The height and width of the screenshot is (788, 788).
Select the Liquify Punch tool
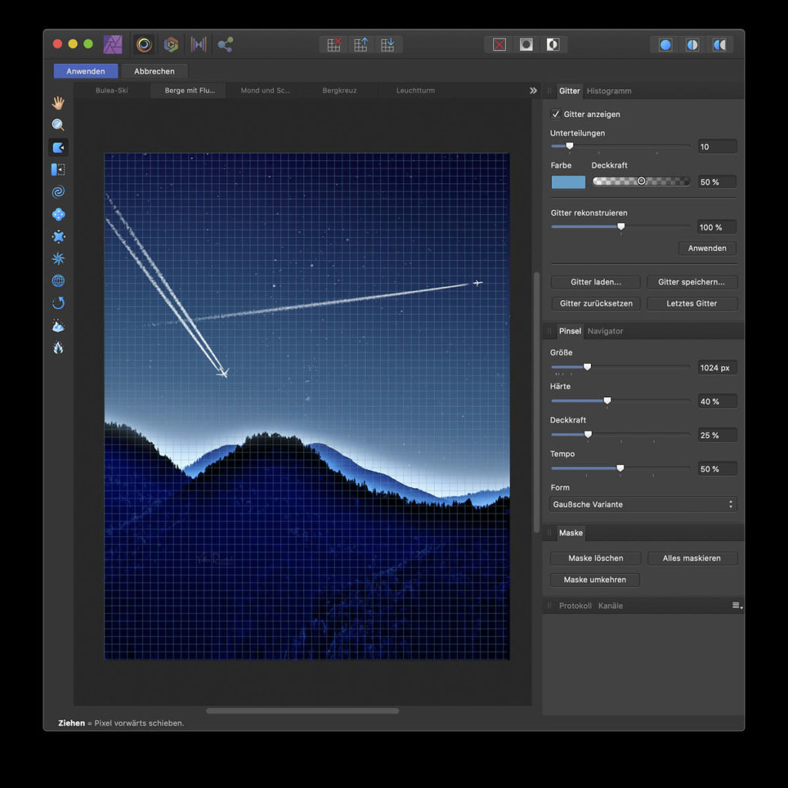click(x=58, y=236)
